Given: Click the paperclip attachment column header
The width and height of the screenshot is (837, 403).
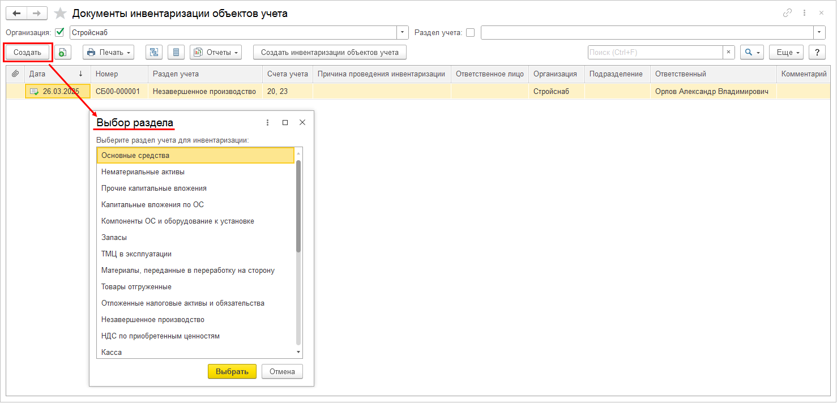Looking at the screenshot, I should (x=15, y=74).
